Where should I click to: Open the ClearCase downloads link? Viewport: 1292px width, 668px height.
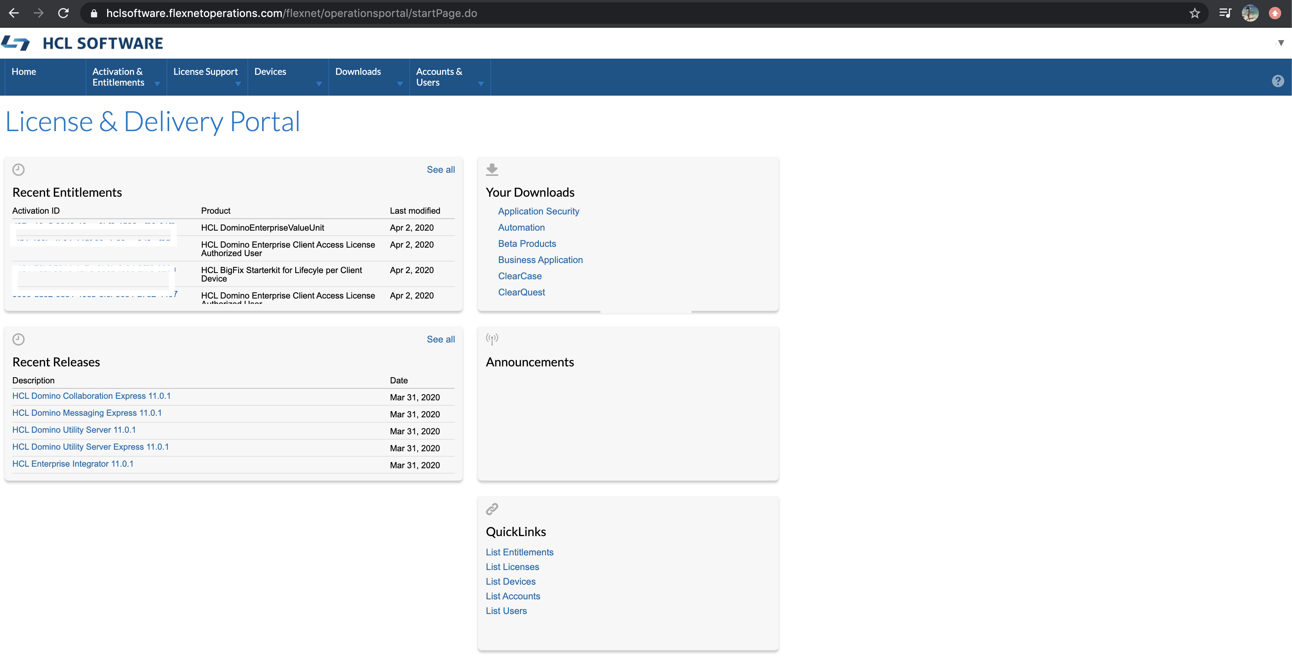coord(520,276)
